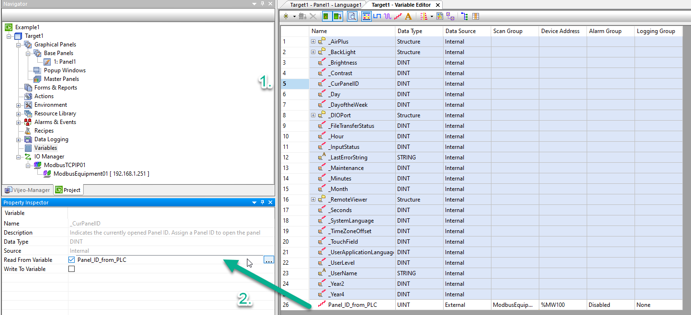Click the Name column header

point(352,31)
